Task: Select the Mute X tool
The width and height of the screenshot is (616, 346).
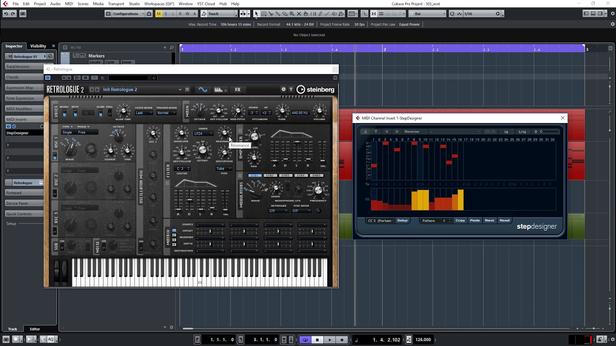Action: [299, 13]
